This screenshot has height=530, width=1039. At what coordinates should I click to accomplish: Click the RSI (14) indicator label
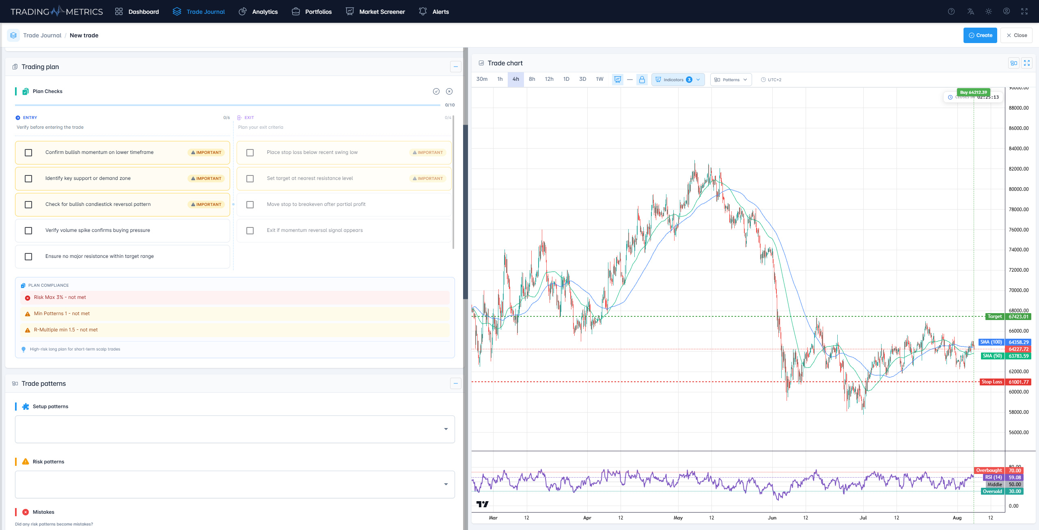[994, 477]
